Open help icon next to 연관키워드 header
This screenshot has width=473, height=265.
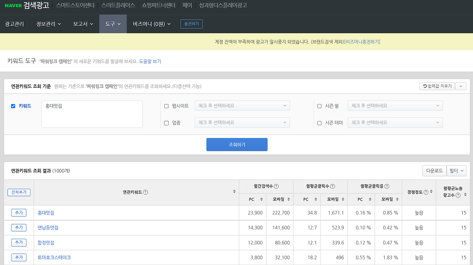146,192
